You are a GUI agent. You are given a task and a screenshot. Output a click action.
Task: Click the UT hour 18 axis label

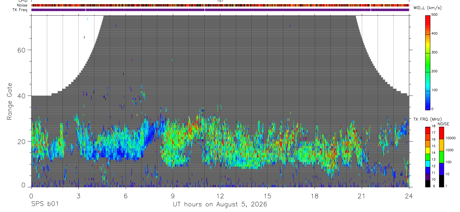tap(315, 196)
